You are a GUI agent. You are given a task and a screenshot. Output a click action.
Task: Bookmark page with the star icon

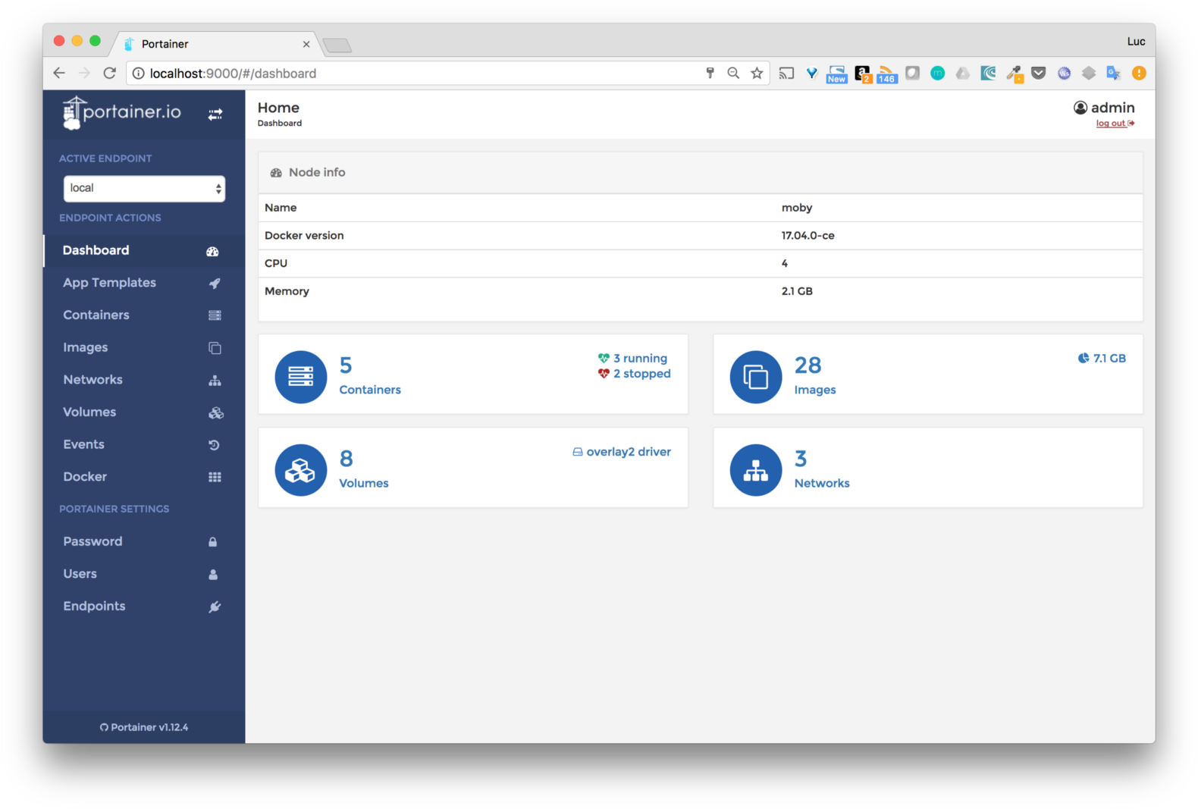point(757,74)
